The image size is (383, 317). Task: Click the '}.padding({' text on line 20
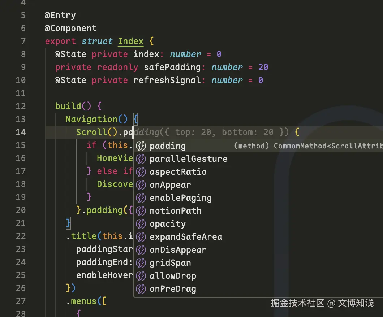[x=104, y=210]
